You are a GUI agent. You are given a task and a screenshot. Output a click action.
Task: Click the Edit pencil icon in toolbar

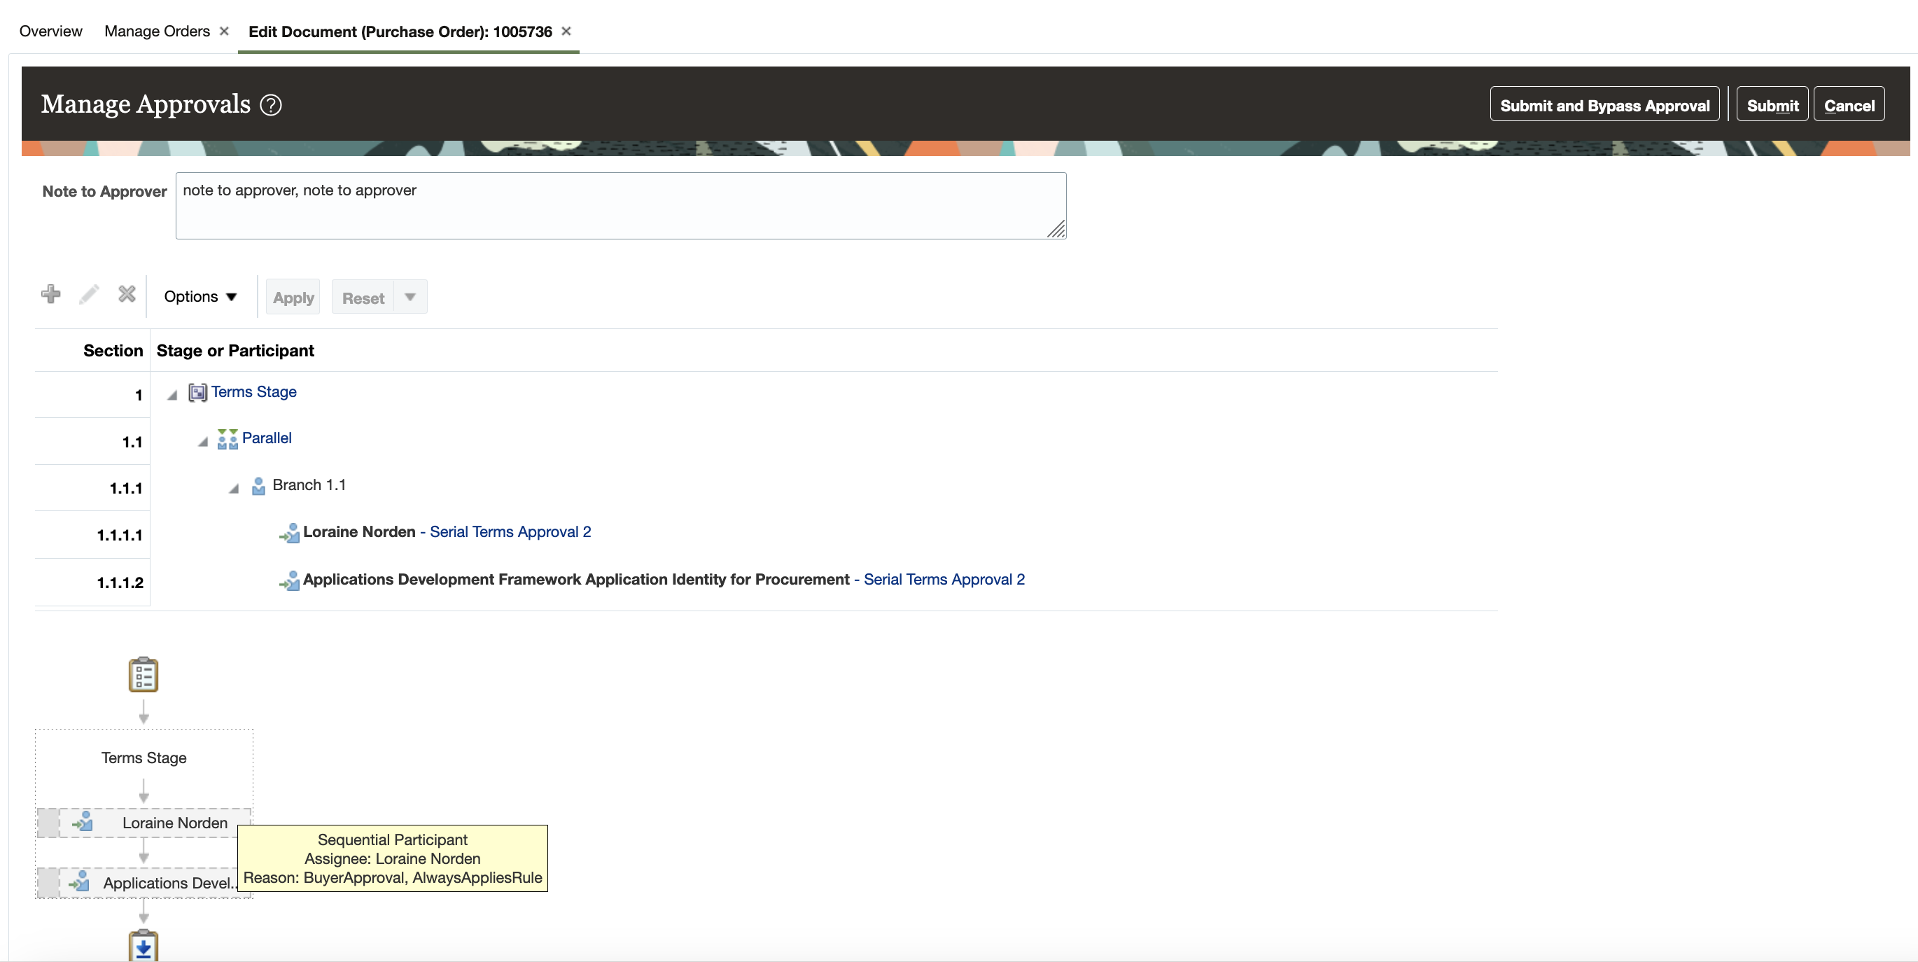click(89, 294)
